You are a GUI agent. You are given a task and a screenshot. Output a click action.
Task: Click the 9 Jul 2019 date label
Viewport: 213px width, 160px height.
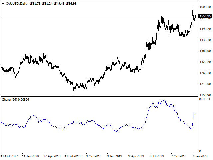point(157,156)
